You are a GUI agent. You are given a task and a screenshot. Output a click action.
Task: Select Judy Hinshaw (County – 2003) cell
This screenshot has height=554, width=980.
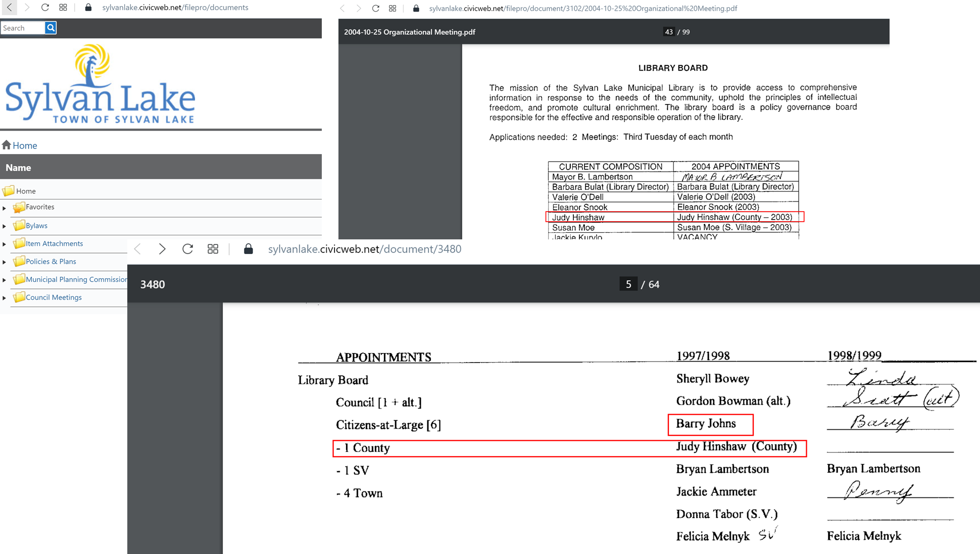[x=734, y=217]
